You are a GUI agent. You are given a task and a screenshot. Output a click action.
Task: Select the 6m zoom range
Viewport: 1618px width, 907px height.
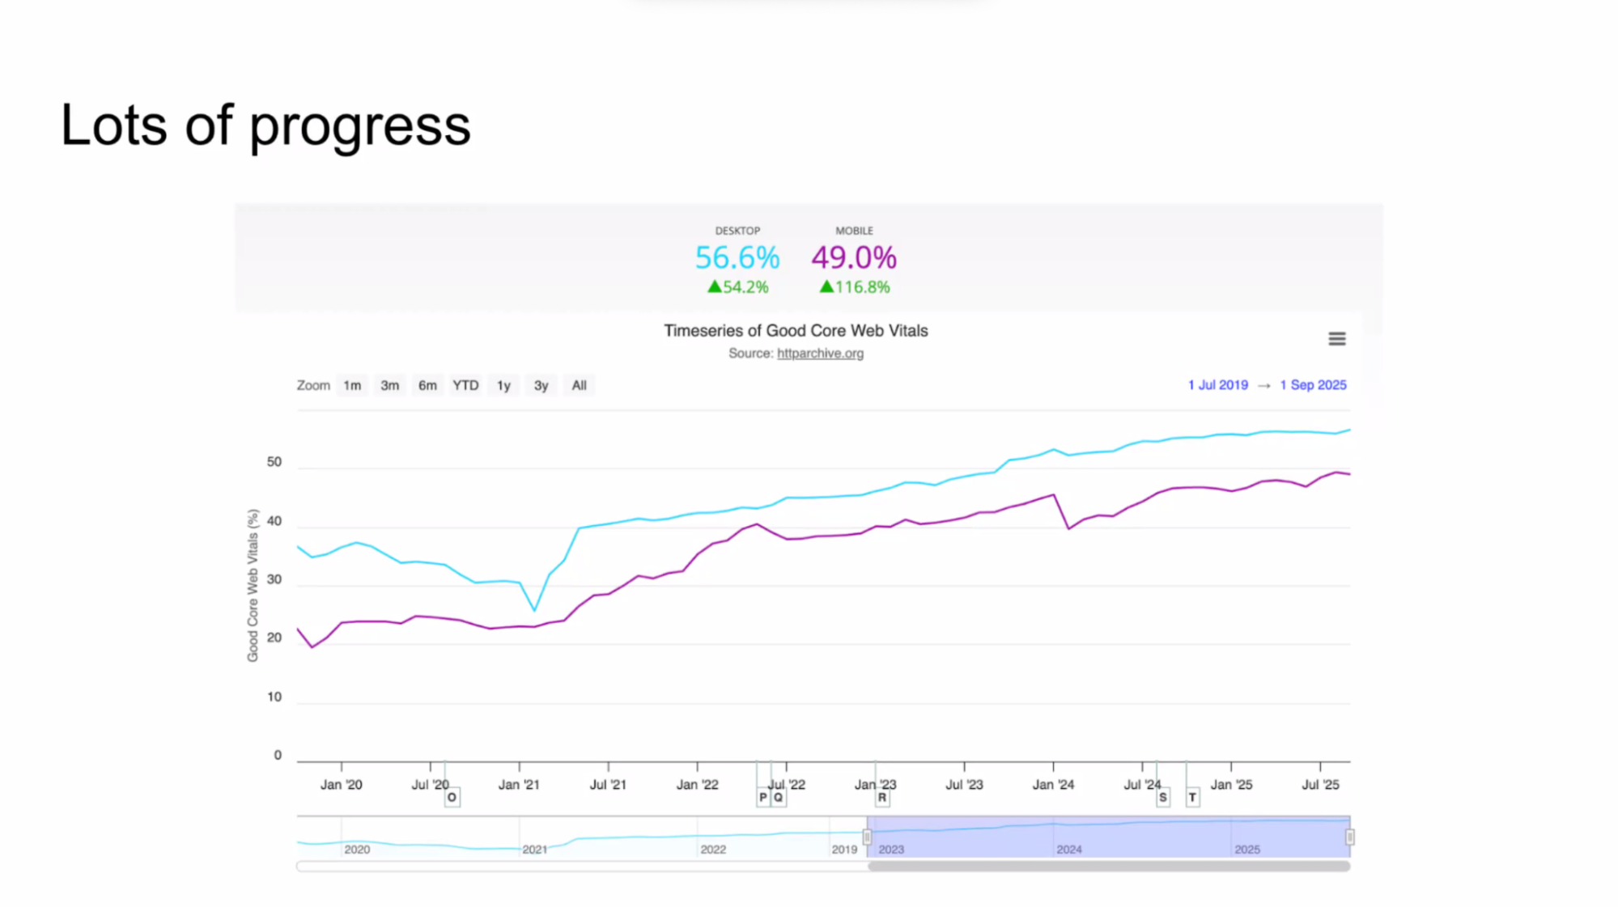[427, 385]
